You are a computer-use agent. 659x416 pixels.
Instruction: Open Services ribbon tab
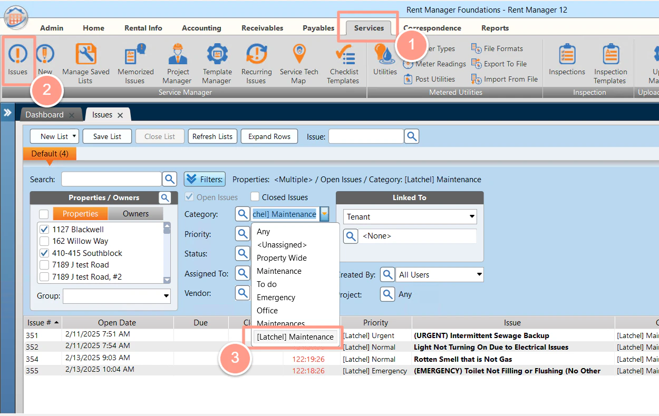point(369,28)
